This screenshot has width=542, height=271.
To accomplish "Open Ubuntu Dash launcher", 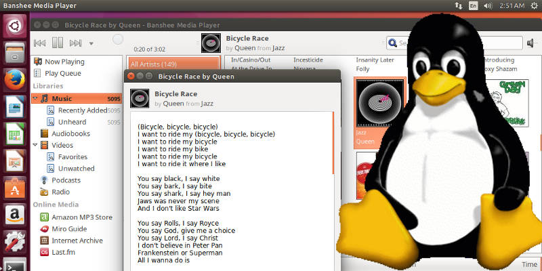I will point(15,26).
